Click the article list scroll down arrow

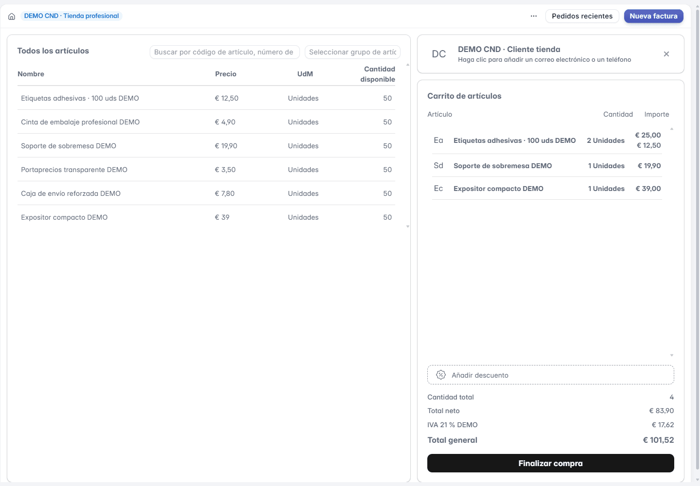(x=408, y=226)
